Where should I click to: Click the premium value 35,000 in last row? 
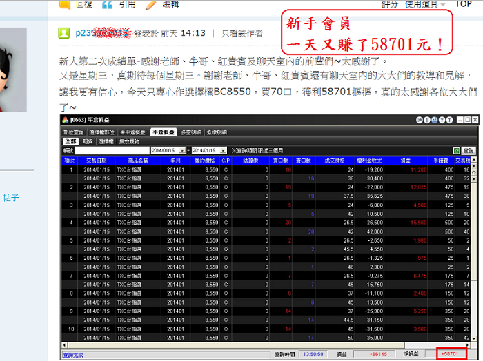tap(375, 338)
